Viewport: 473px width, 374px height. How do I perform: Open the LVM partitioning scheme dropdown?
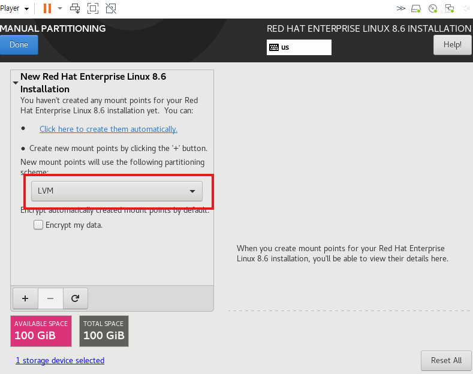[x=117, y=191]
